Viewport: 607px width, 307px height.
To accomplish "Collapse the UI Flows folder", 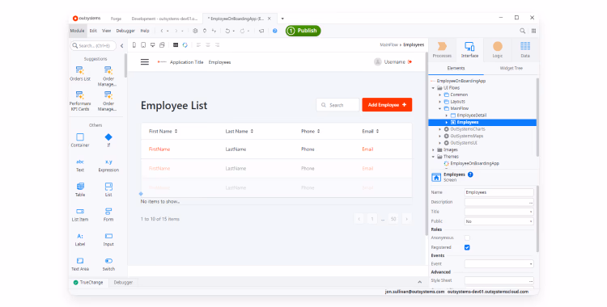I will (x=433, y=88).
